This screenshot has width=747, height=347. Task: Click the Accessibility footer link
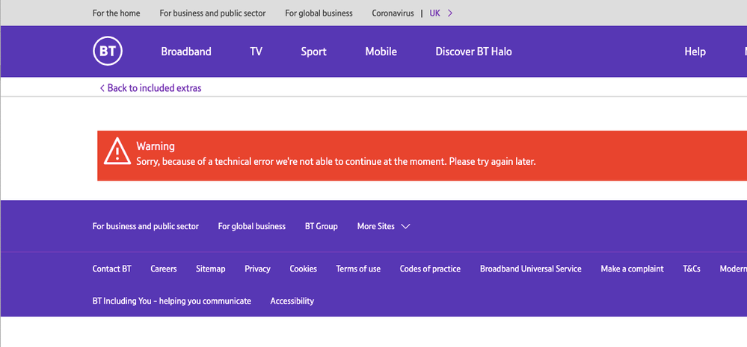pyautogui.click(x=292, y=301)
